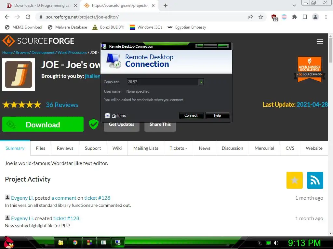Screen dimensions: 333x249
Task: Click the green Download button
Action: tap(43, 124)
